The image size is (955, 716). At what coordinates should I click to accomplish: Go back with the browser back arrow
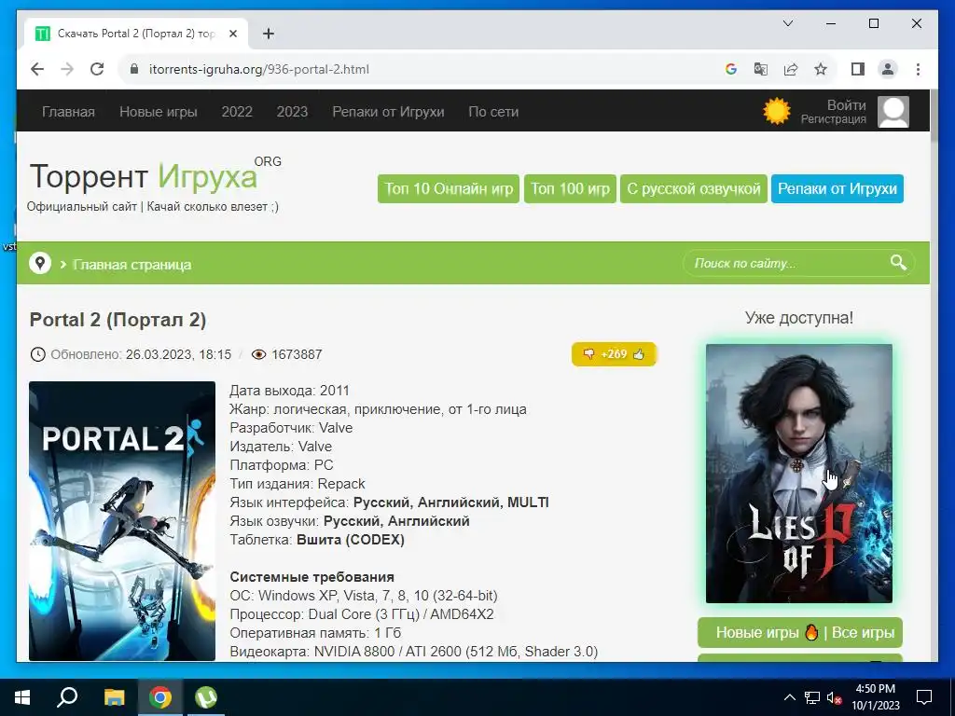[37, 69]
